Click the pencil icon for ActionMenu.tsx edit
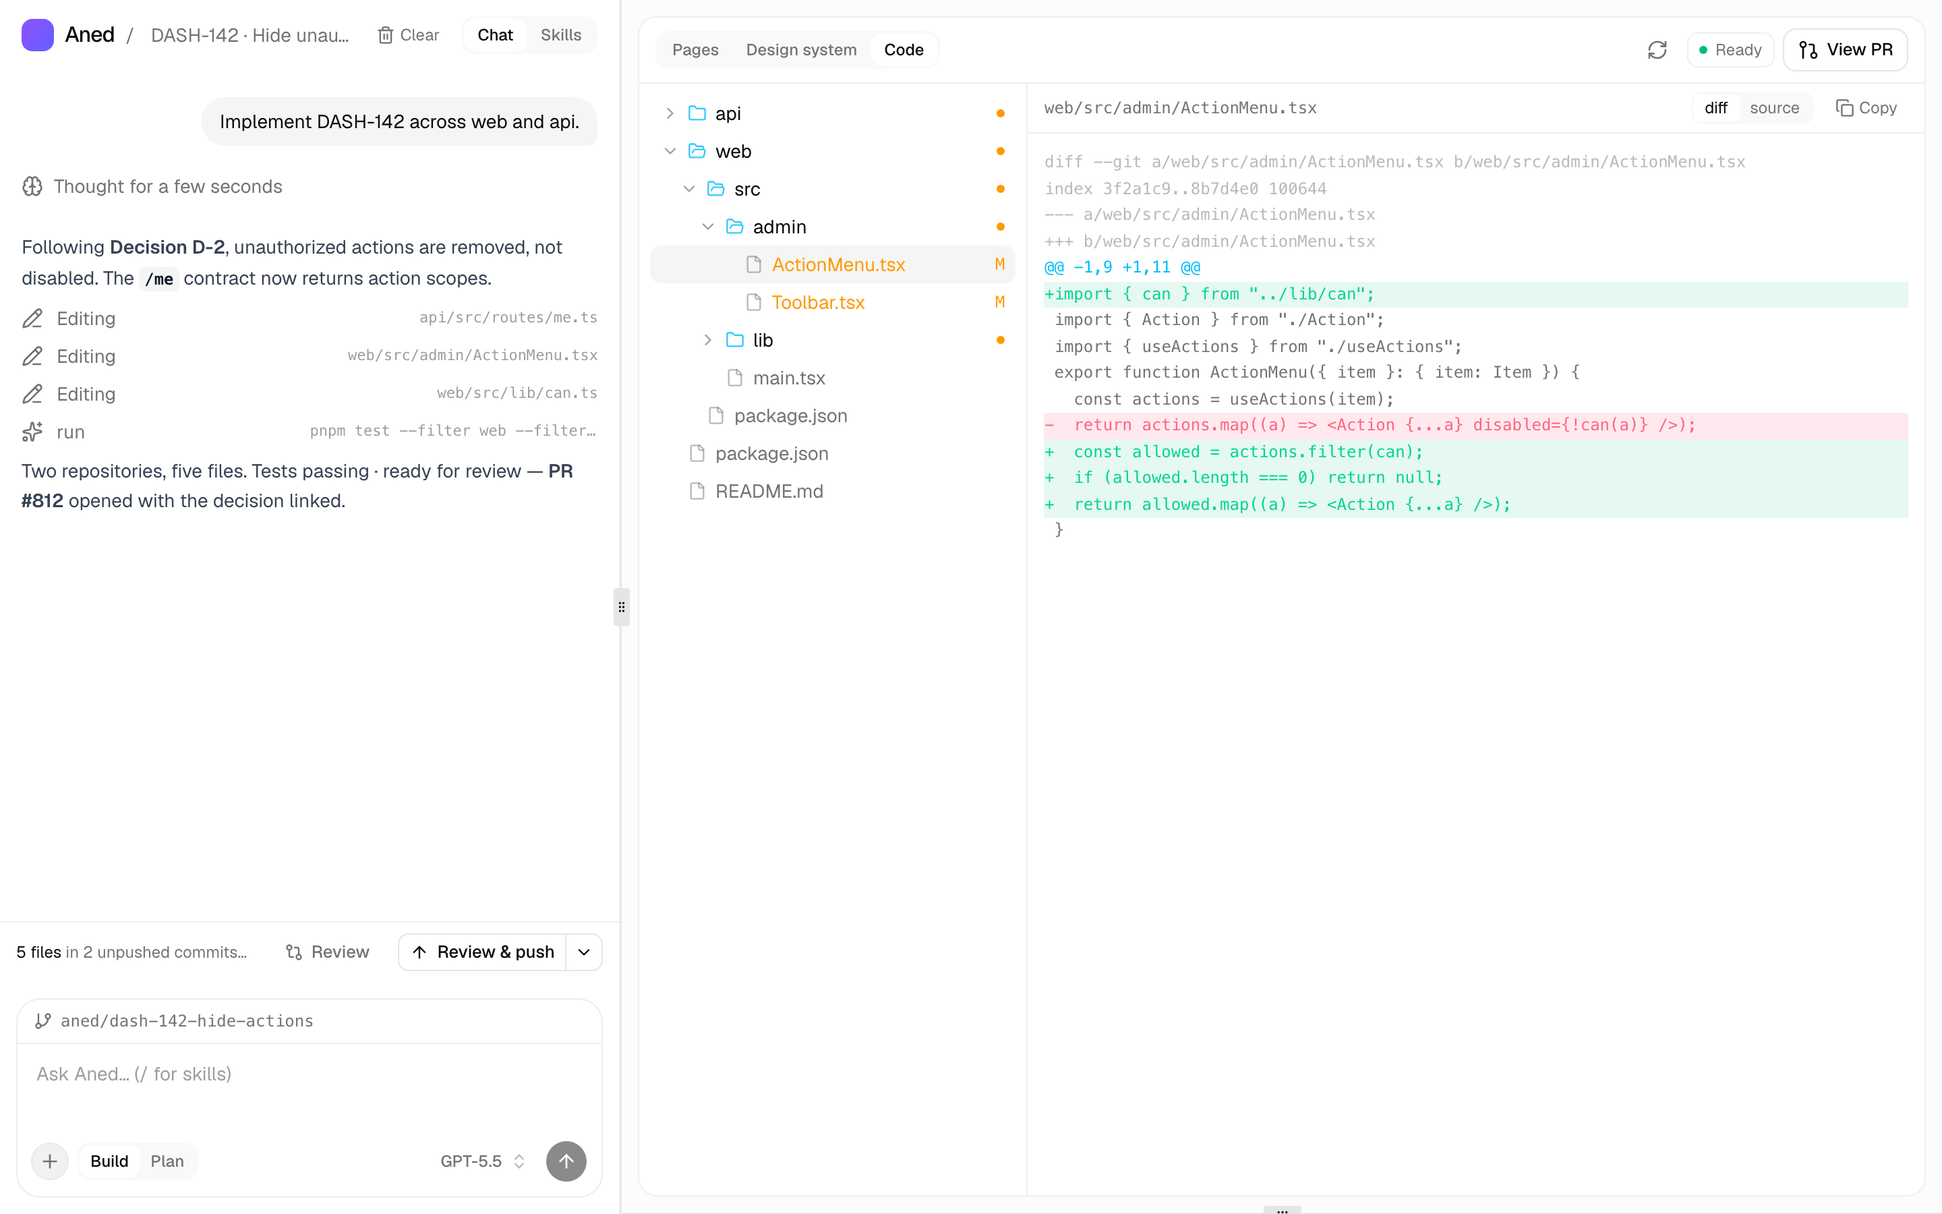Image resolution: width=1942 pixels, height=1214 pixels. tap(32, 357)
